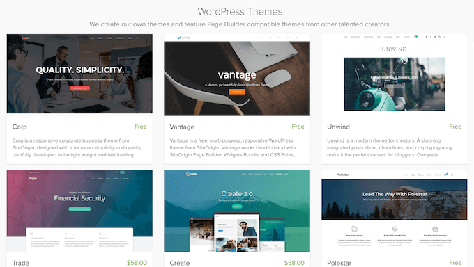
Task: Open the Create theme preview thumbnail
Action: [237, 211]
